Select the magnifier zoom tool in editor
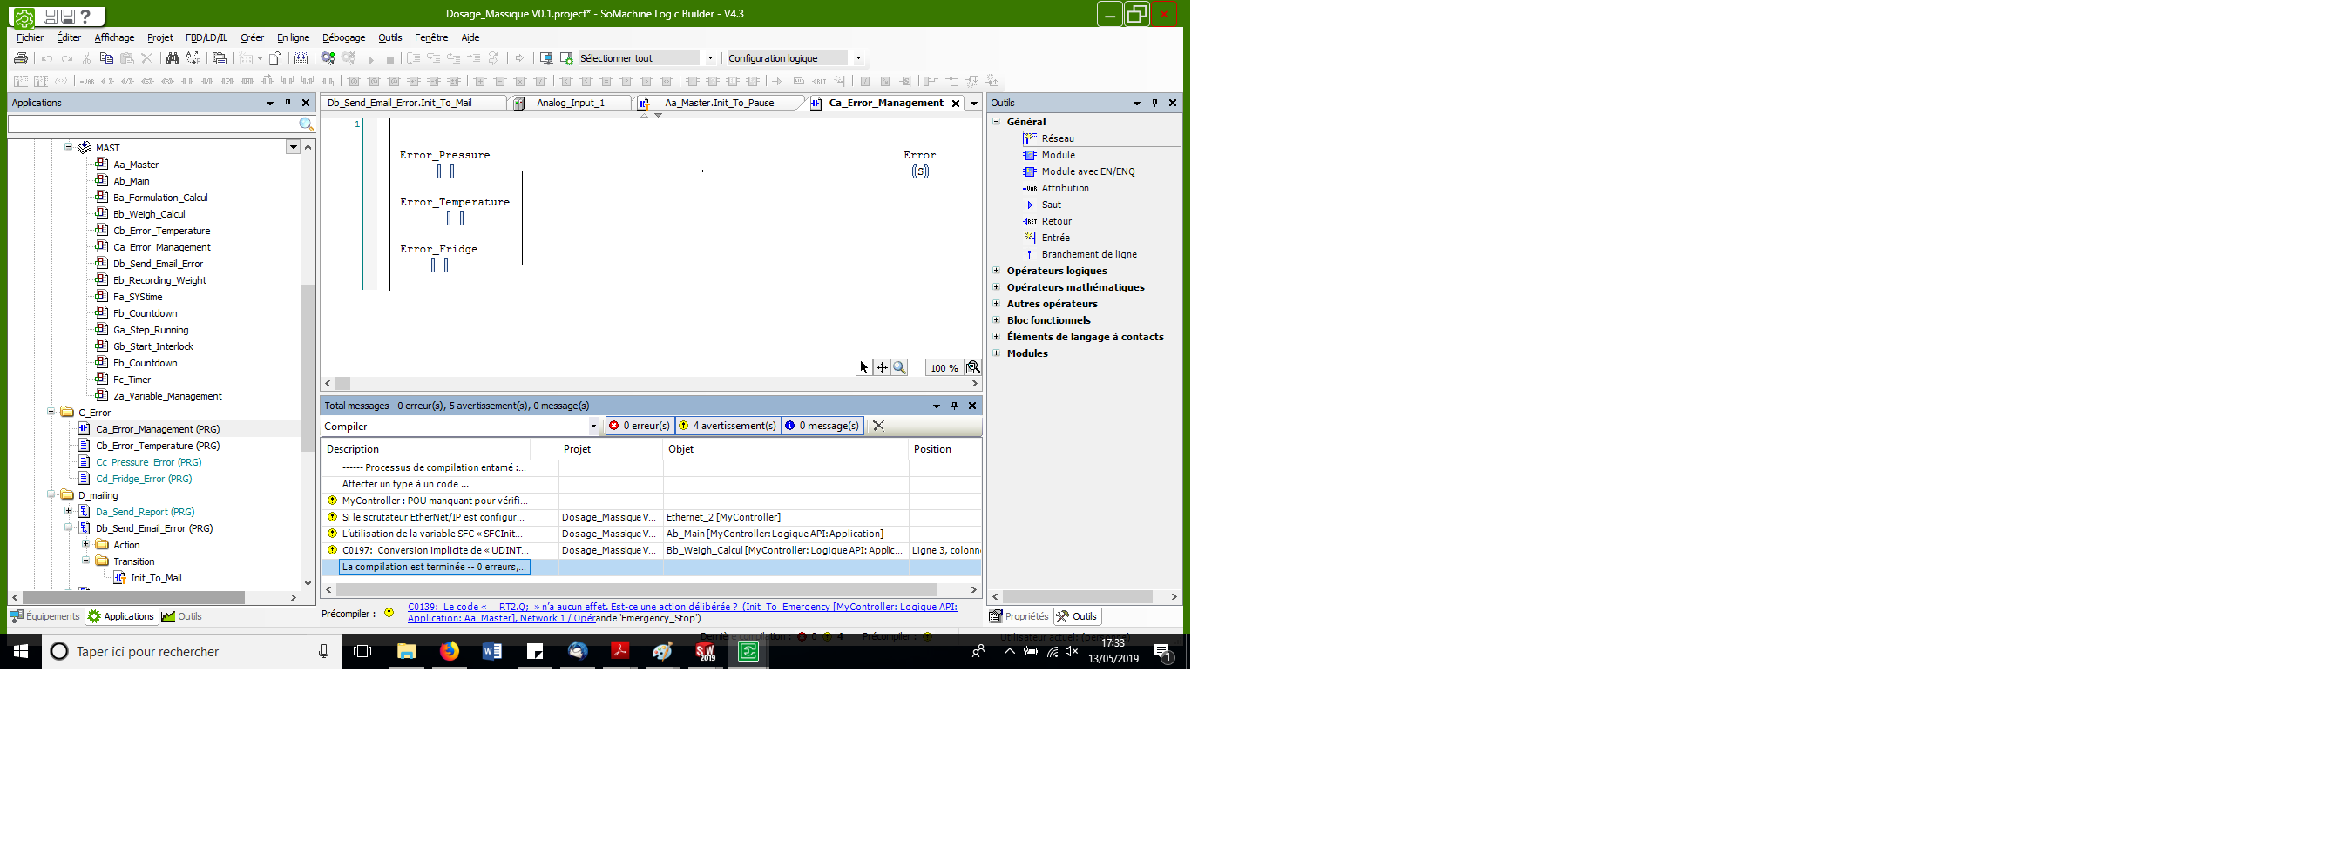Viewport: 2342px width, 860px height. tap(899, 368)
